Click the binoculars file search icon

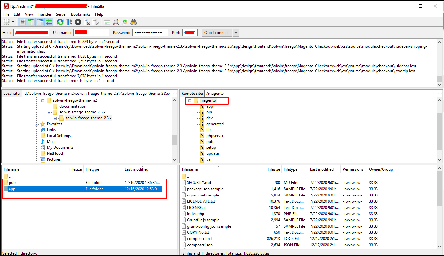(134, 22)
